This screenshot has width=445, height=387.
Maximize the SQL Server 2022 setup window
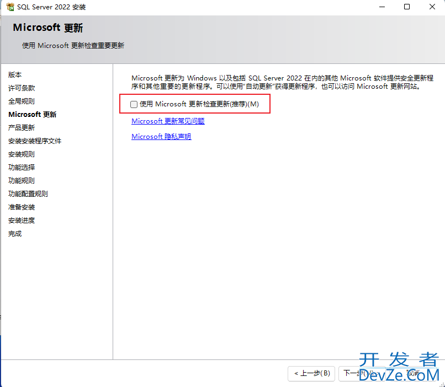click(407, 7)
